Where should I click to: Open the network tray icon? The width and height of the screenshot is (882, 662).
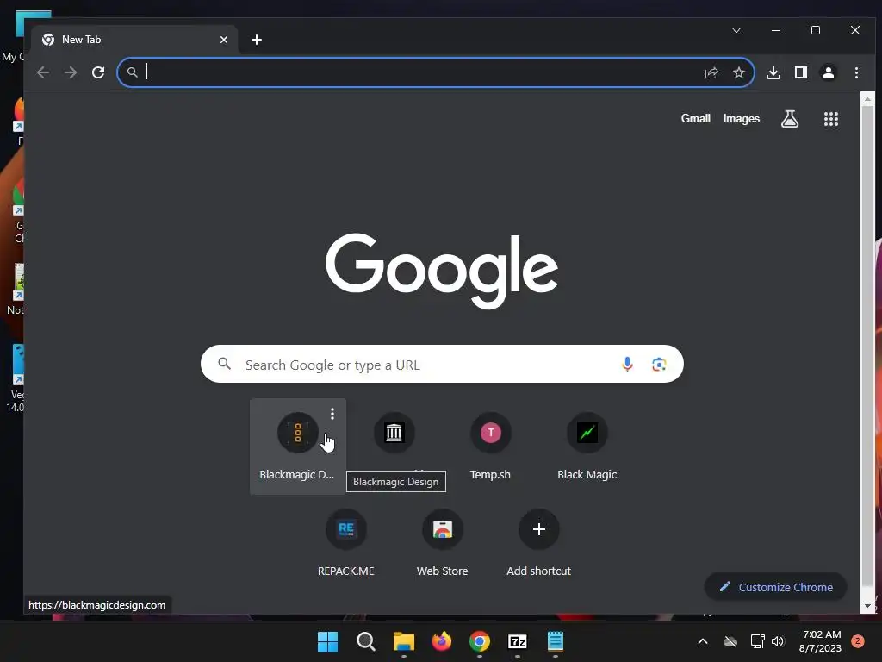click(x=757, y=641)
